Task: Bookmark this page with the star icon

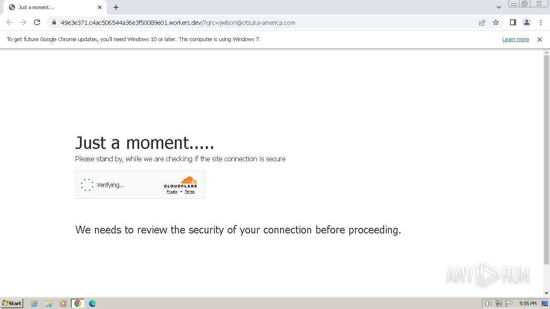Action: (496, 23)
